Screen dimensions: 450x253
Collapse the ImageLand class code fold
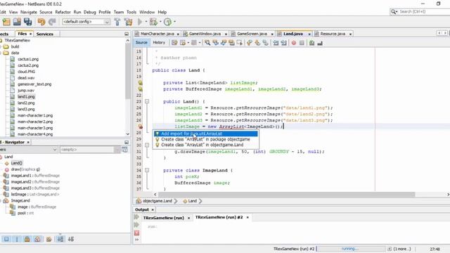147,170
